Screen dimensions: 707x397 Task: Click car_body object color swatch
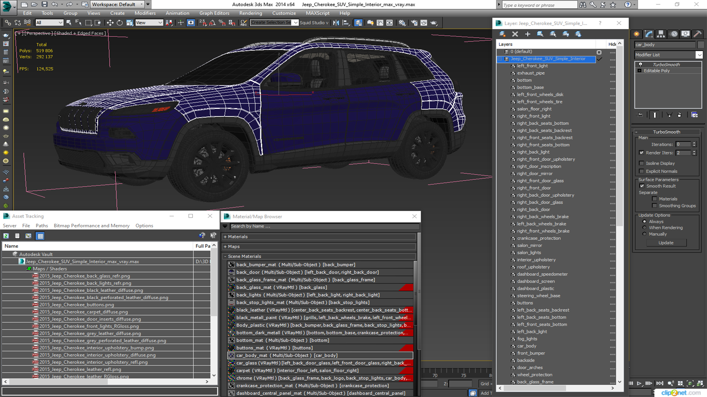[x=700, y=44]
